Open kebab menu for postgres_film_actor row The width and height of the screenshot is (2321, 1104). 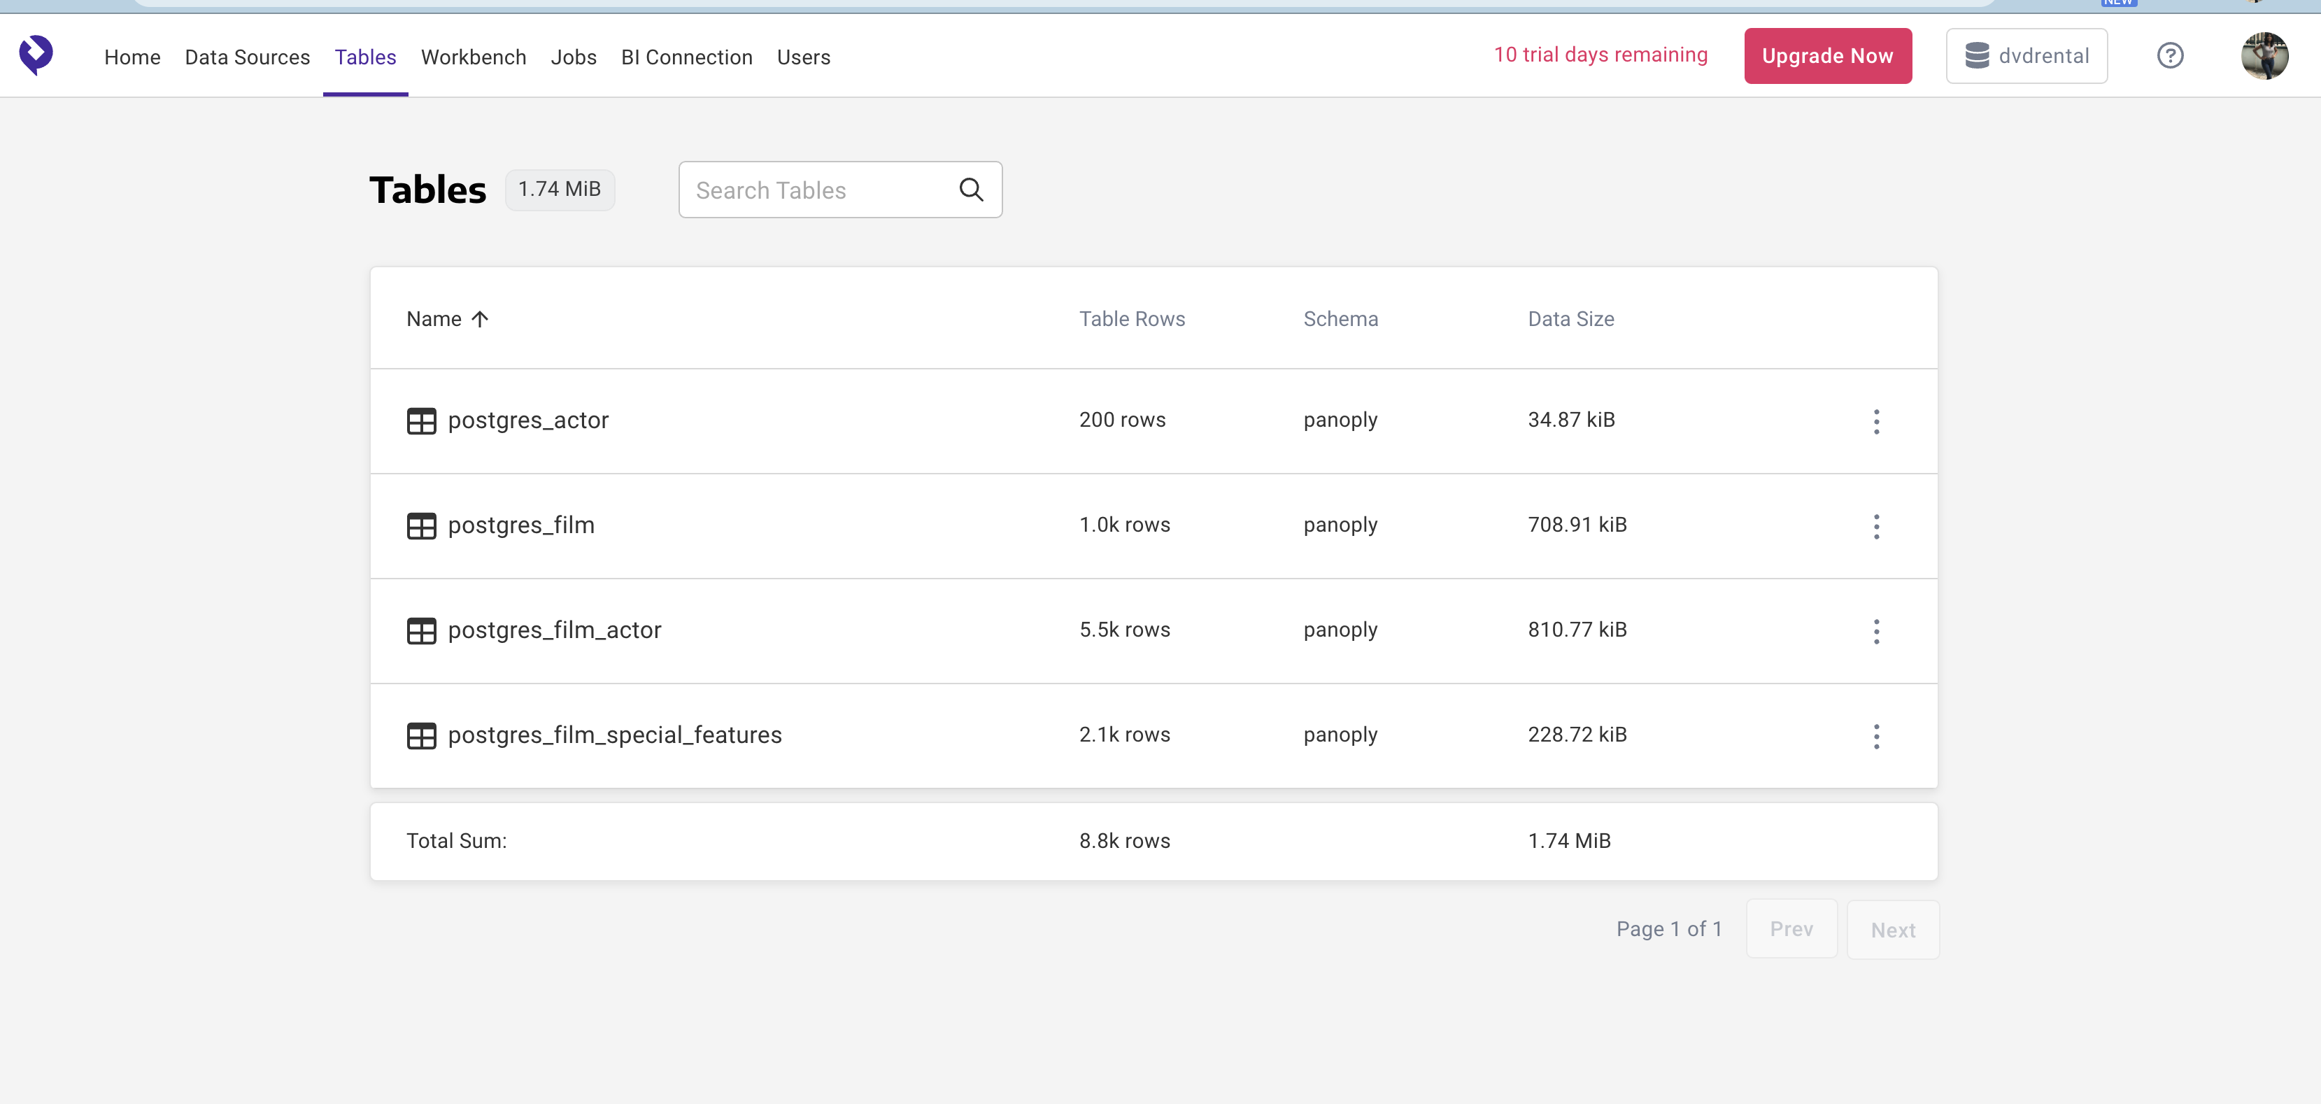coord(1876,631)
